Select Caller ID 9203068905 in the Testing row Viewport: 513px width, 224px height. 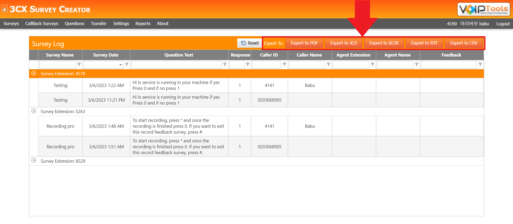coord(269,100)
